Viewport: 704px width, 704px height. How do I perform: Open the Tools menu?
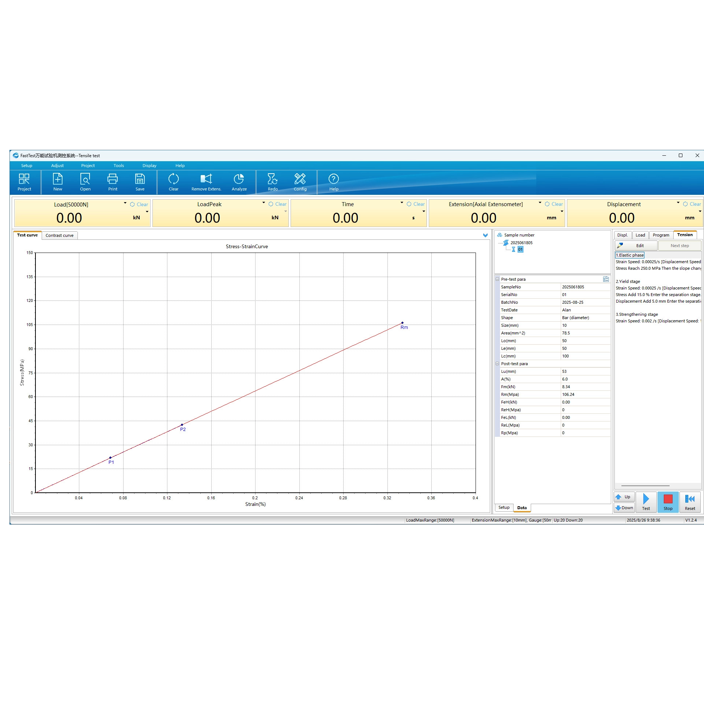pos(118,166)
